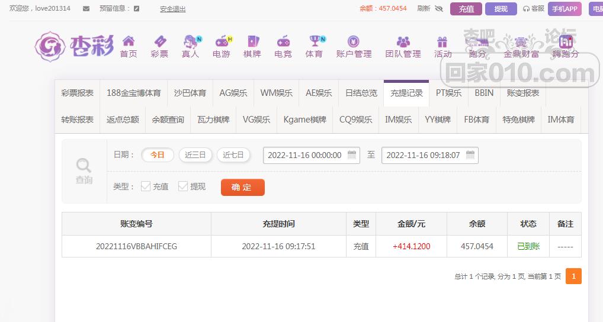Click the purple 充值 top button
The width and height of the screenshot is (603, 322).
click(466, 9)
